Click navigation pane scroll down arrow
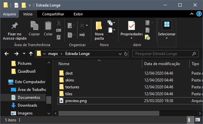203x124 pixels. pos(49,114)
